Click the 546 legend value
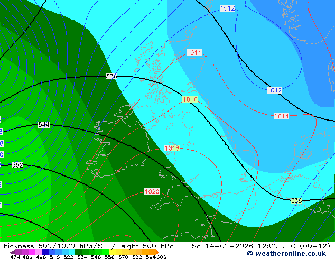 (96, 257)
